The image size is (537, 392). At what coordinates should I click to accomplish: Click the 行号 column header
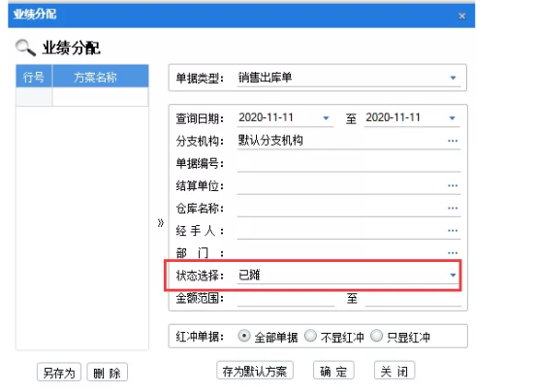pyautogui.click(x=34, y=76)
